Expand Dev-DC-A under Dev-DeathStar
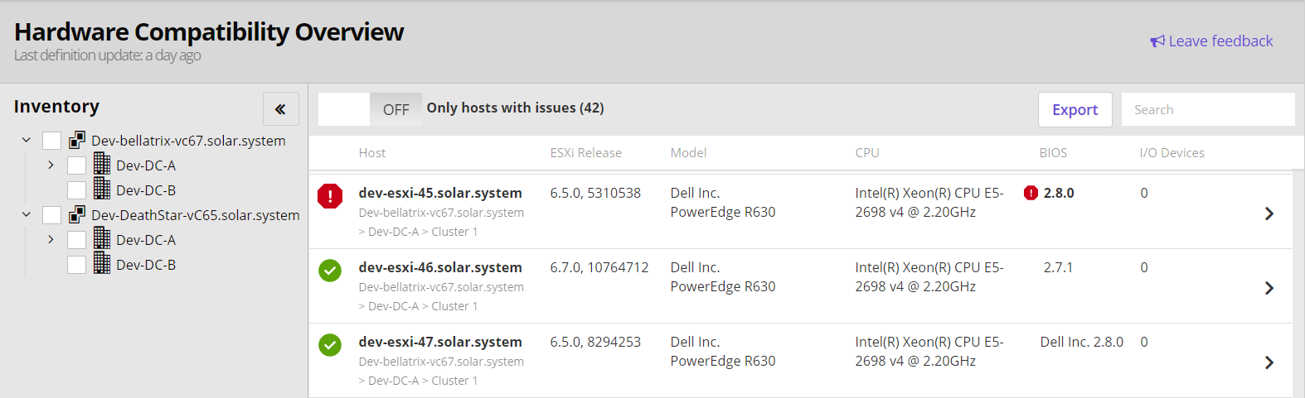 tap(51, 240)
